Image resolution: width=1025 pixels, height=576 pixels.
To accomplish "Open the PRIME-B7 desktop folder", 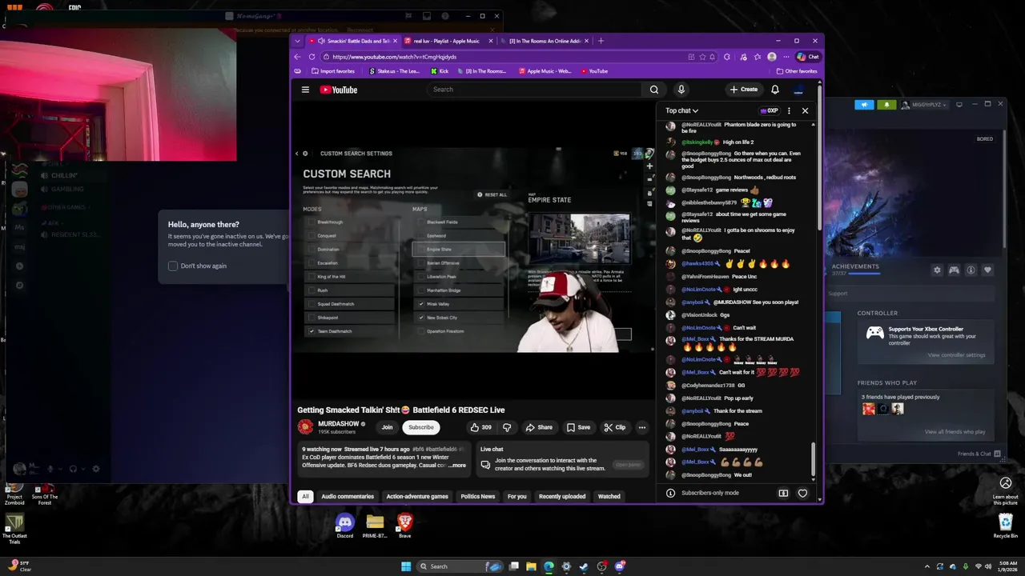I will (x=375, y=526).
